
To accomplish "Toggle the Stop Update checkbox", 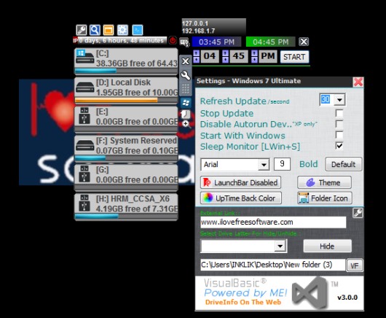I will (339, 113).
